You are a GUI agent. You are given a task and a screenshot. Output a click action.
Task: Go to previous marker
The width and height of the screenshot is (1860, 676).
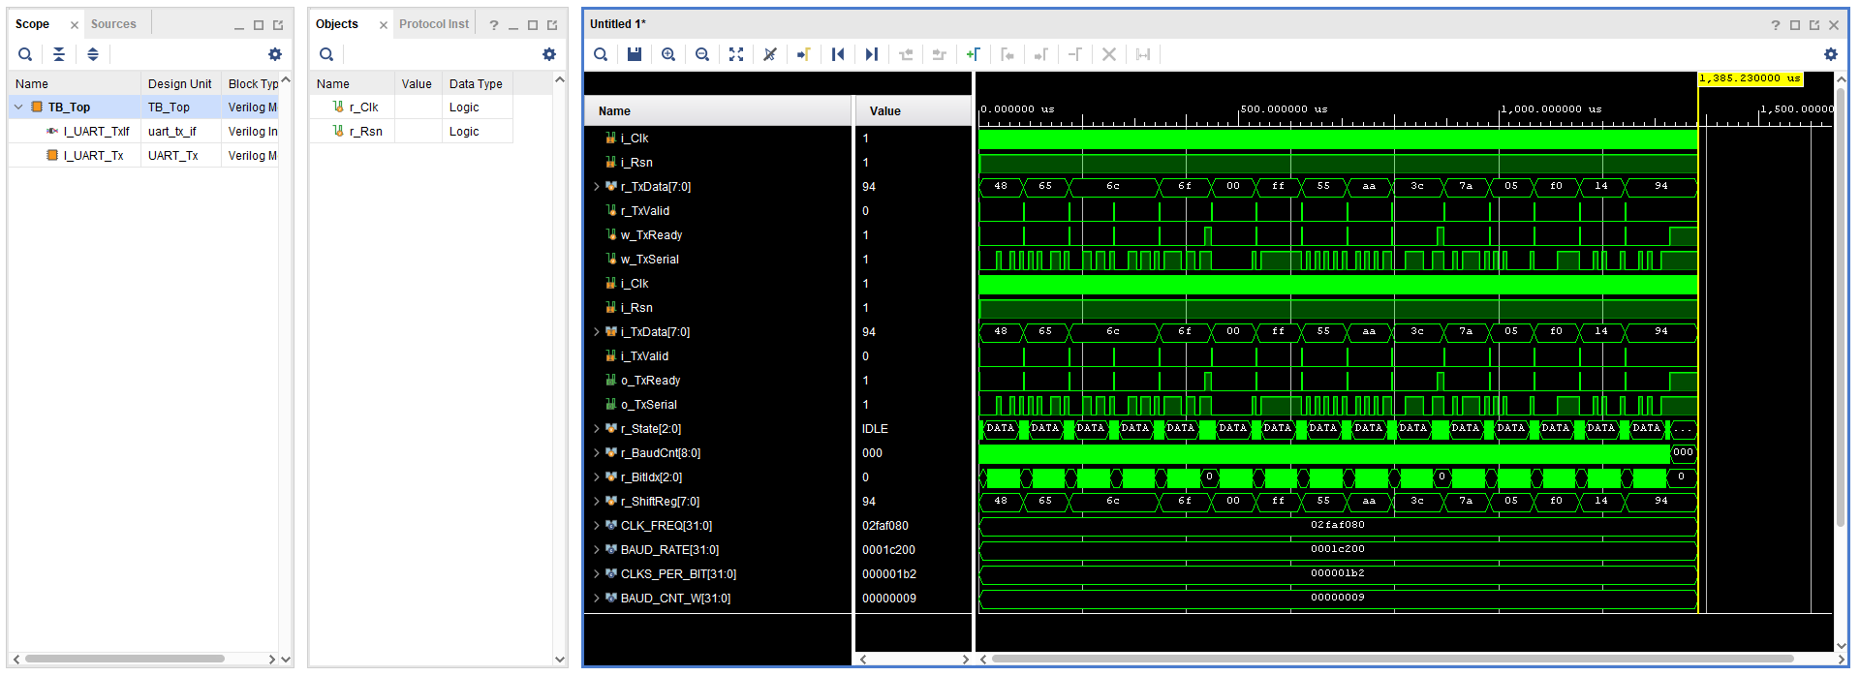pos(1007,54)
